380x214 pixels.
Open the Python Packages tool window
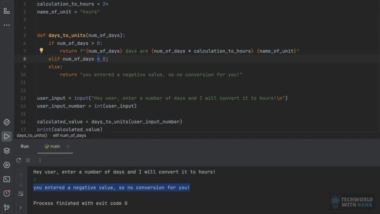coord(7,122)
